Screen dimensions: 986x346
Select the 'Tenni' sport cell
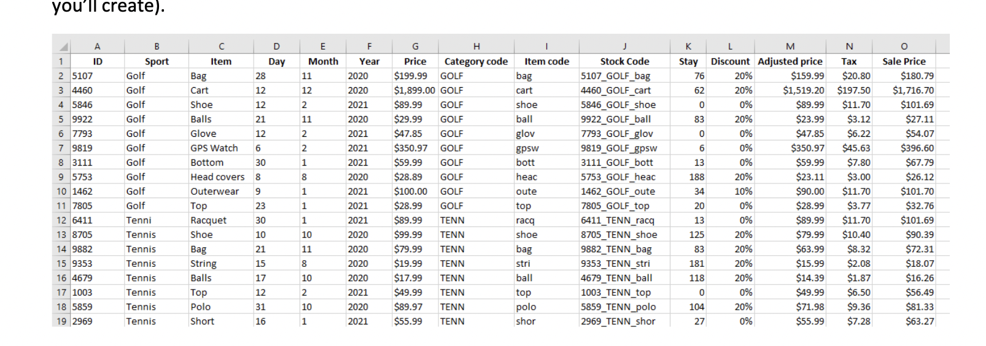[157, 220]
